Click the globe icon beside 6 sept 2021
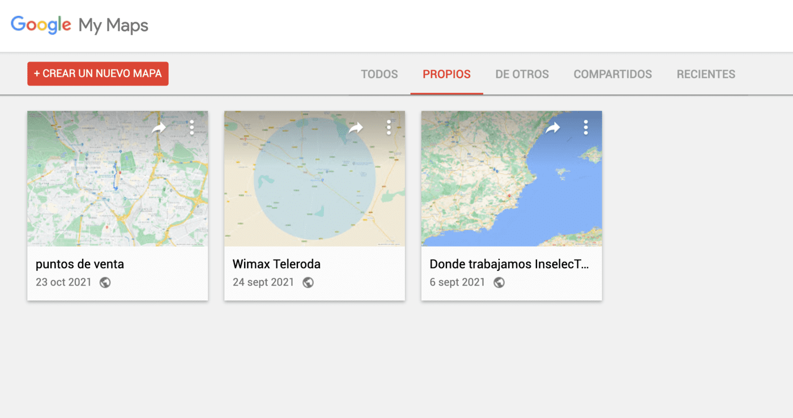Screen dimensions: 793x418 coord(499,282)
